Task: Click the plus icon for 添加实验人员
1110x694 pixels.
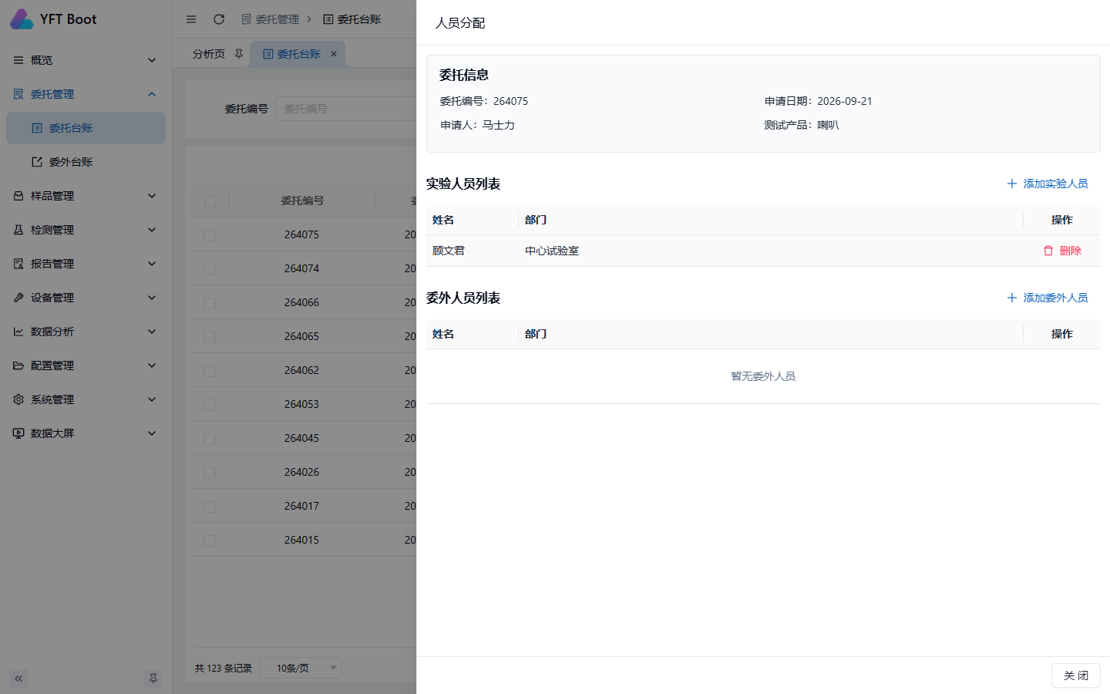Action: point(1012,184)
